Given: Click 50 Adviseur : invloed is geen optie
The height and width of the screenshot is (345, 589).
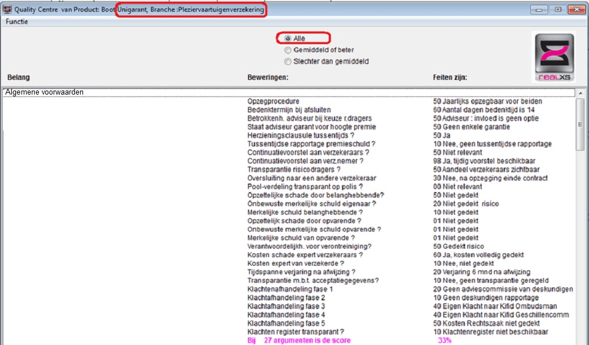Looking at the screenshot, I should (486, 119).
